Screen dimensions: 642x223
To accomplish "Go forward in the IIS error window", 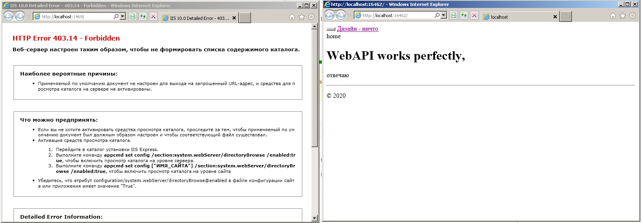I will point(20,16).
